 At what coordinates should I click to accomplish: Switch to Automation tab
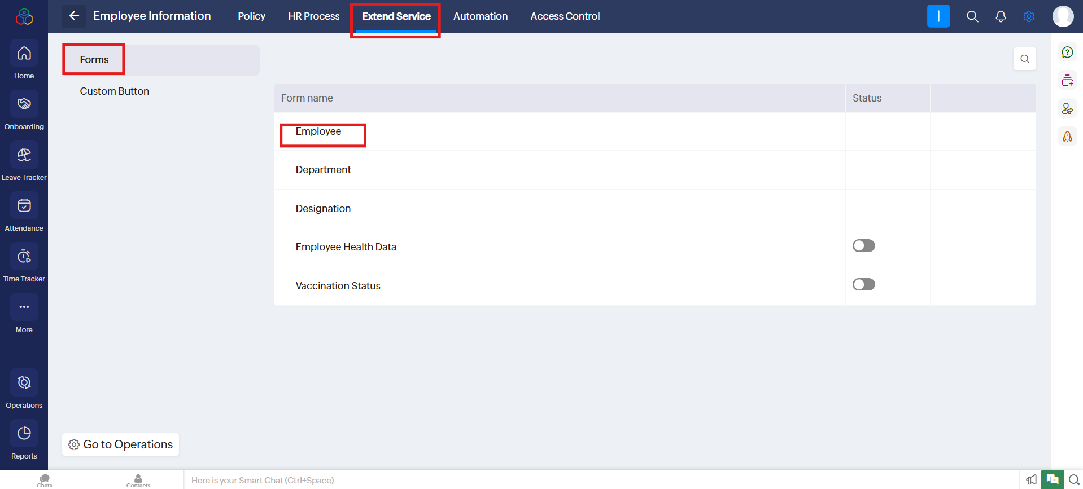coord(480,16)
